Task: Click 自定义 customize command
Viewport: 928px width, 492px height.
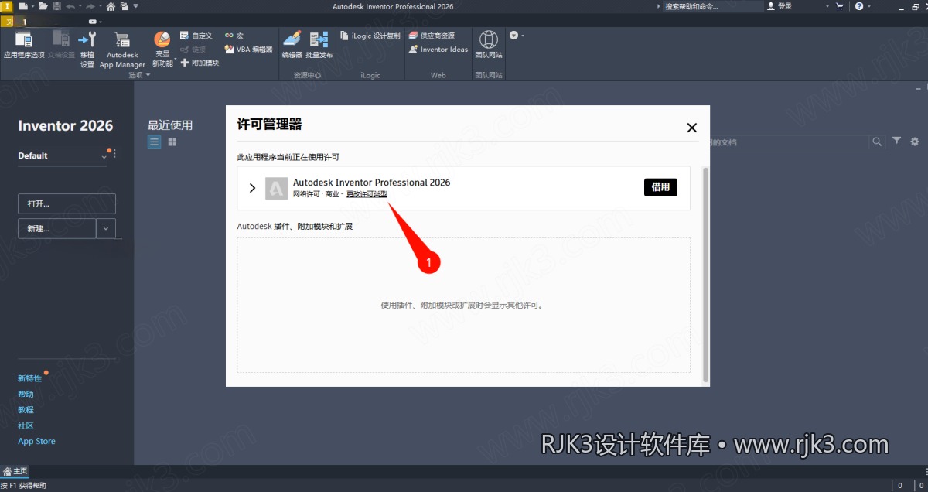Action: coord(196,36)
